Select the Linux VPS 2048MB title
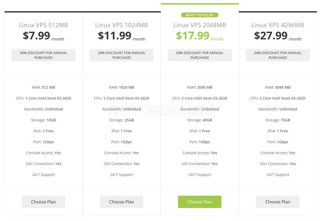 [x=200, y=25]
